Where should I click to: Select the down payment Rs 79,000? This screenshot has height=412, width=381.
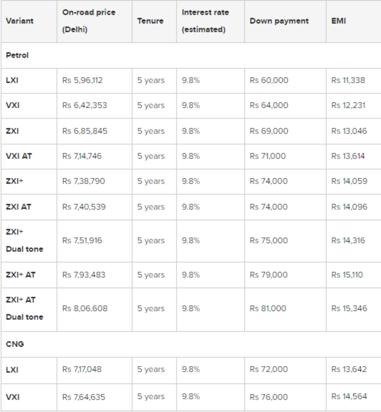tap(268, 275)
